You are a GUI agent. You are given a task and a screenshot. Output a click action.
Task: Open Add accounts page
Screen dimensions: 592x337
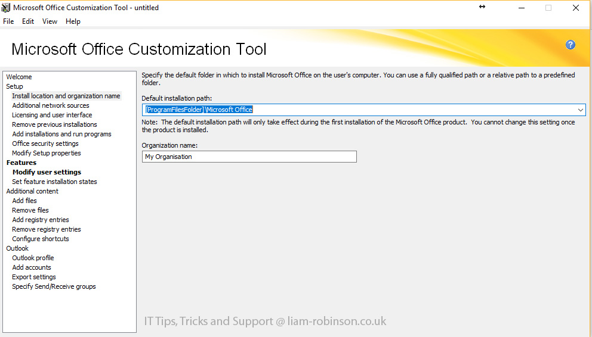[x=32, y=267]
